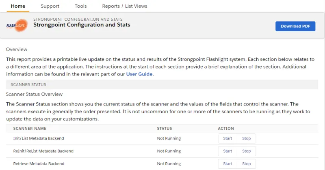Image resolution: width=325 pixels, height=170 pixels.
Task: Click the Status column header
Action: (165, 128)
